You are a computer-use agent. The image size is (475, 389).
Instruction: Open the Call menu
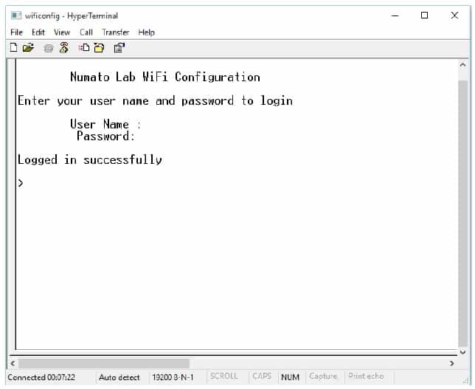(x=86, y=32)
